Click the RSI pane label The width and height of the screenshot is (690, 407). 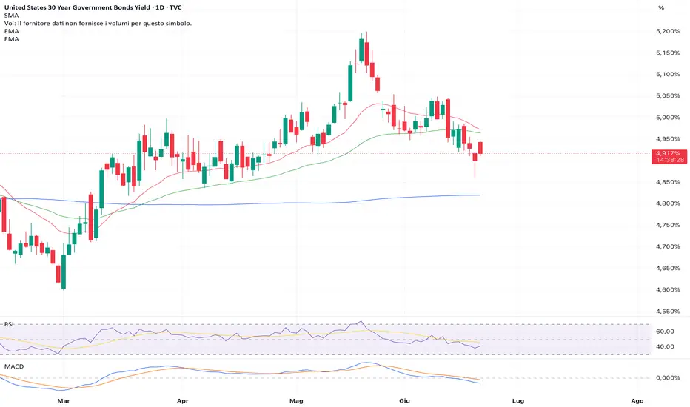click(x=9, y=324)
